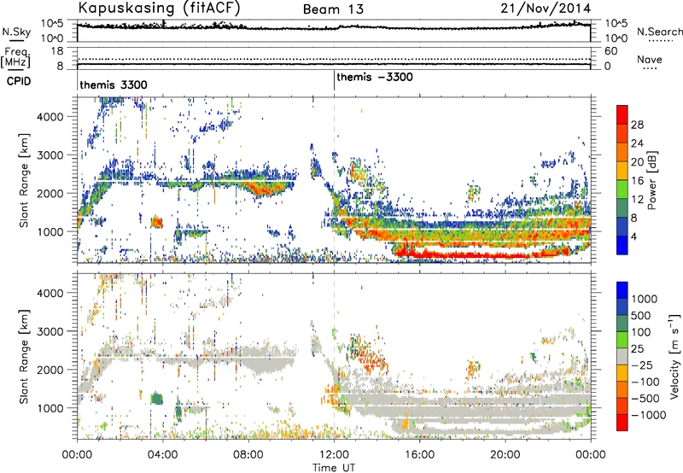Click the gray -25 to 25 Velocity segment

tap(622, 356)
